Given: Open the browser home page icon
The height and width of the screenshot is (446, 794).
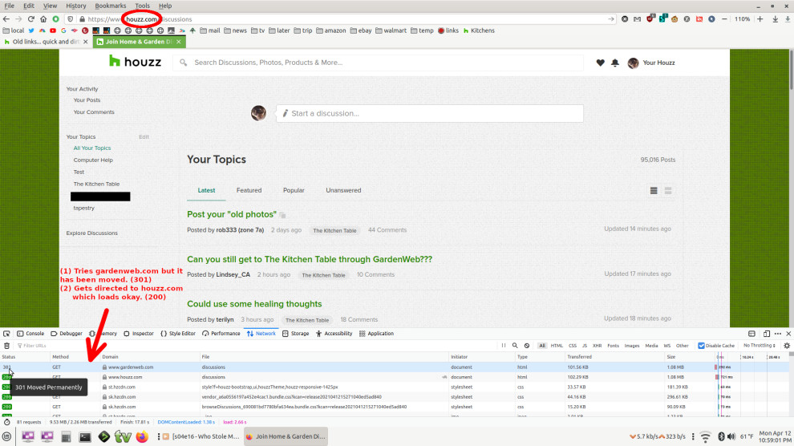Looking at the screenshot, I should (x=43, y=19).
